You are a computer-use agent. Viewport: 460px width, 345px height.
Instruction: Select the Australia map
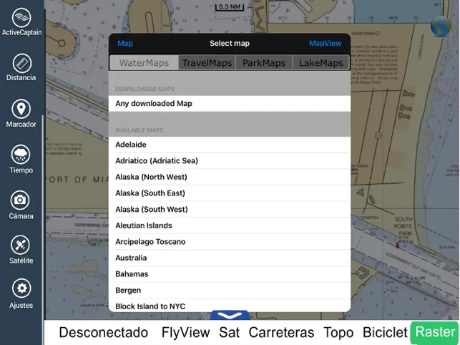click(230, 258)
